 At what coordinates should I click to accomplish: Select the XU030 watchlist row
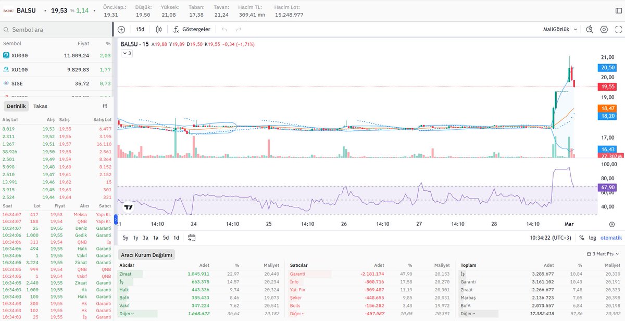(56, 55)
